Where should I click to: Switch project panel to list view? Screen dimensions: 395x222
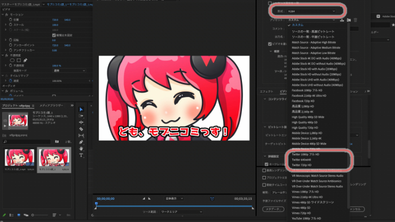tap(11, 215)
